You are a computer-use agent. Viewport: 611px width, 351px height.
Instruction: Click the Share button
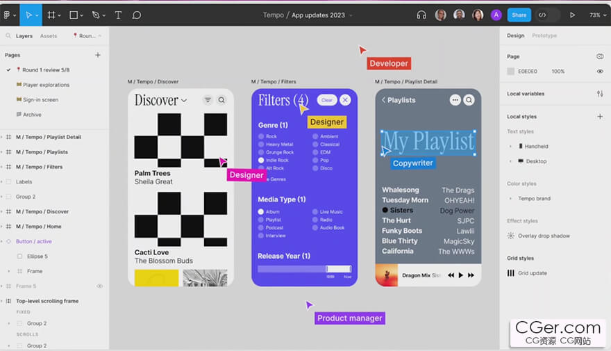pos(519,15)
